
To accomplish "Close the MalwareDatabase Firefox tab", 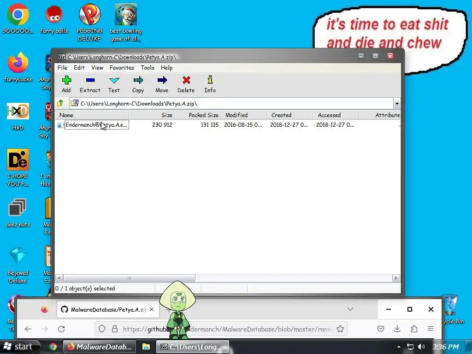I will coord(152,309).
